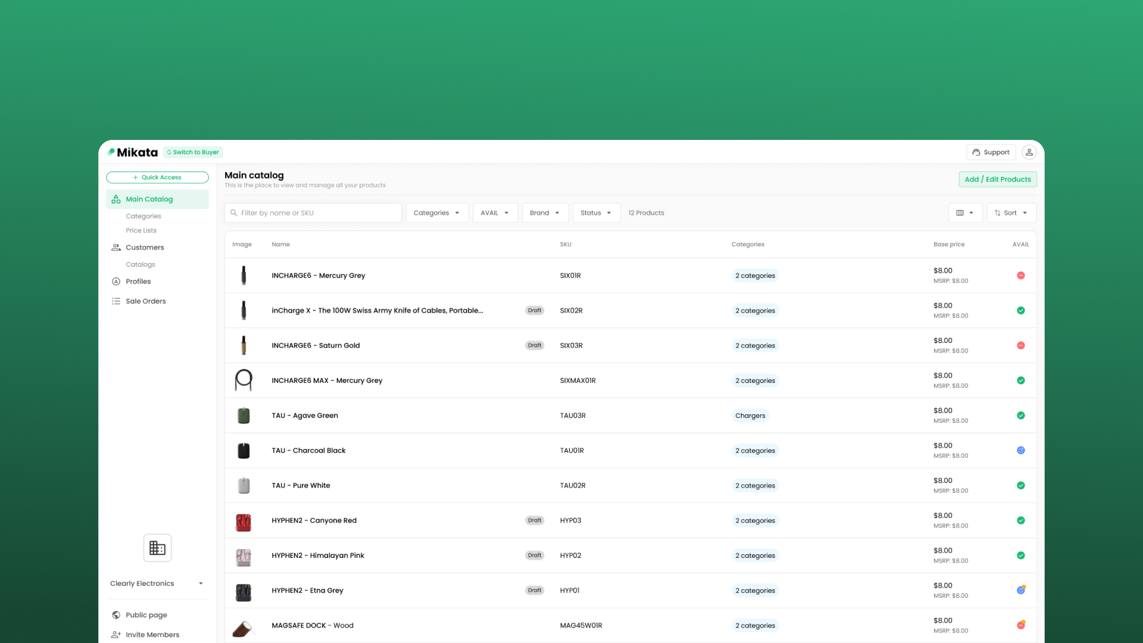Viewport: 1143px width, 643px height.
Task: Click the INCHARGE6 MAX cable thumbnail
Action: pyautogui.click(x=243, y=380)
